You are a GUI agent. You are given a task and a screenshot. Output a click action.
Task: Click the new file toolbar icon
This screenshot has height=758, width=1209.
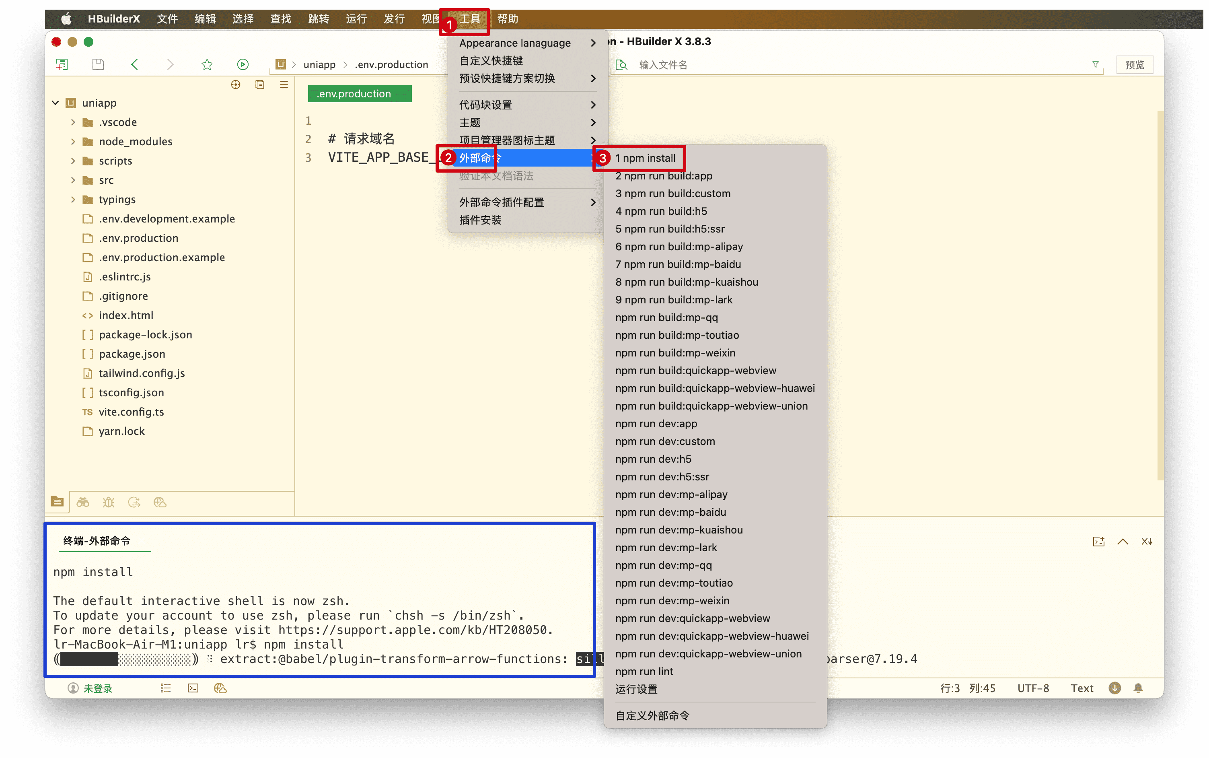62,64
